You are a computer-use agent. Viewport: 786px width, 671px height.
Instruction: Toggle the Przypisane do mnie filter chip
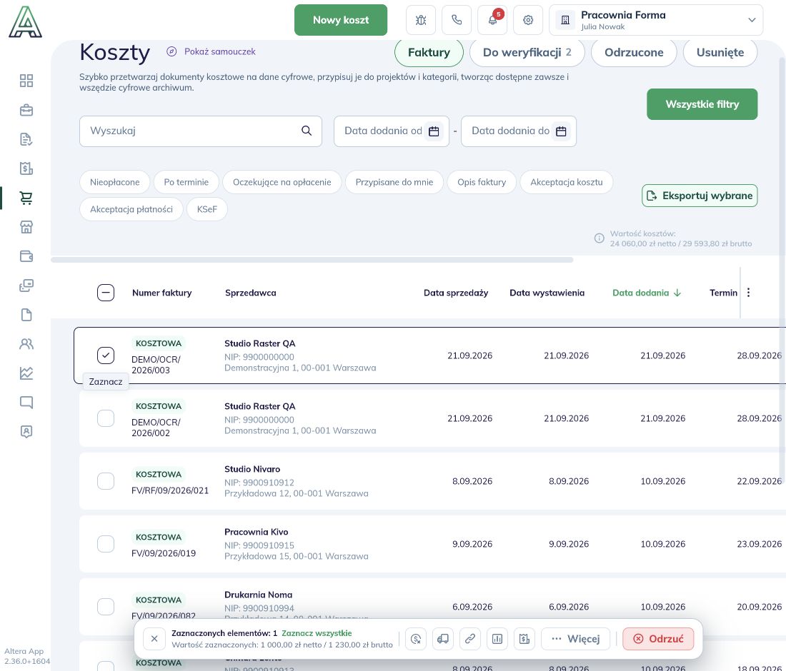click(x=394, y=182)
